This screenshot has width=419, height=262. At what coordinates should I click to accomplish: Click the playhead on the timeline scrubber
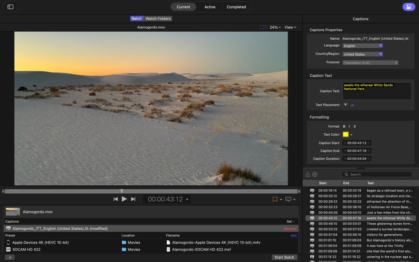coord(122,191)
